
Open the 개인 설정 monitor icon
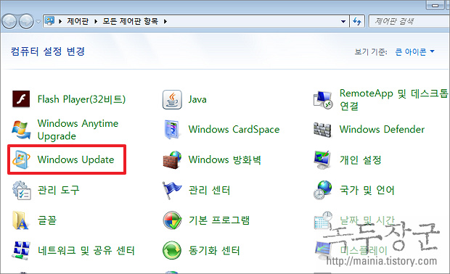tap(322, 159)
